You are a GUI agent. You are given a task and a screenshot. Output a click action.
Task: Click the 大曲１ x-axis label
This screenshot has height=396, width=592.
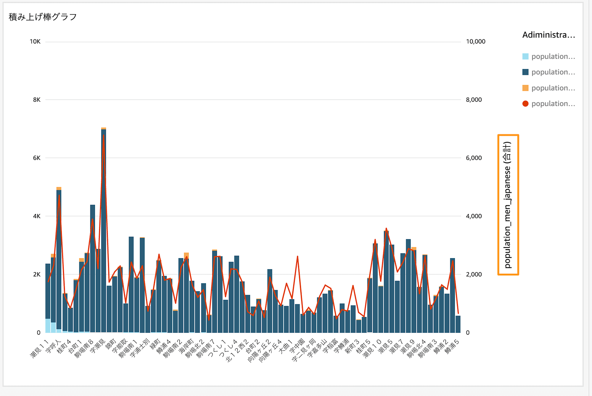click(285, 346)
